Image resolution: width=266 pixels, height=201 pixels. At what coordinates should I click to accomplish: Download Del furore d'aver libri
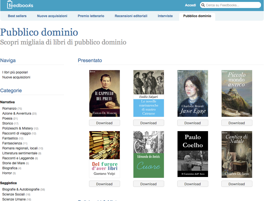tap(105, 184)
